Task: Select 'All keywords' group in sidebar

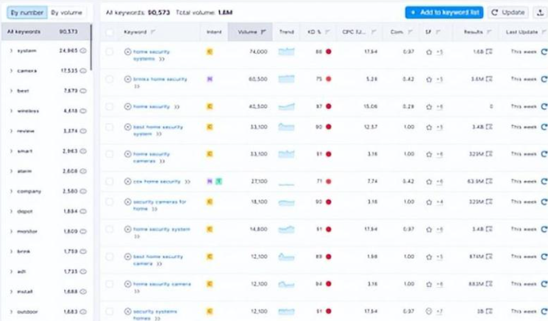Action: pos(46,32)
